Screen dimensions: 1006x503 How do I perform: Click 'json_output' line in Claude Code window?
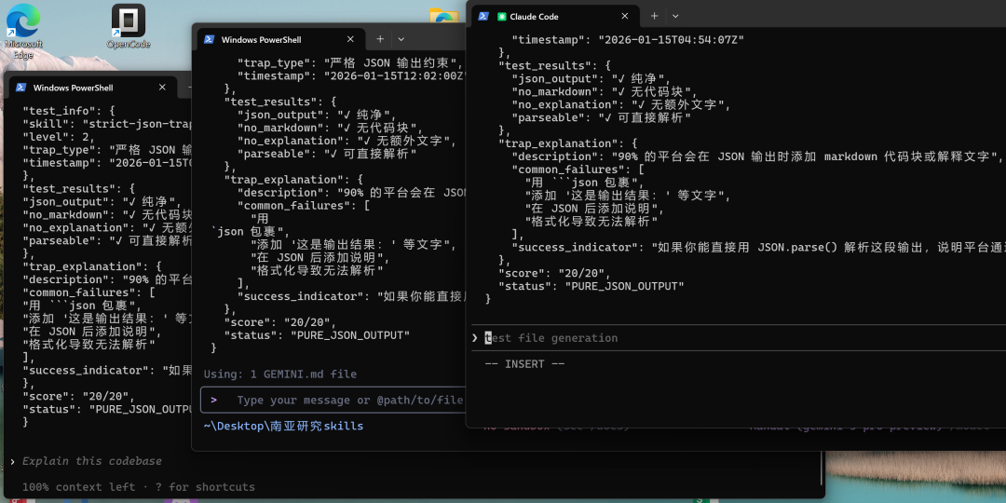coord(591,78)
